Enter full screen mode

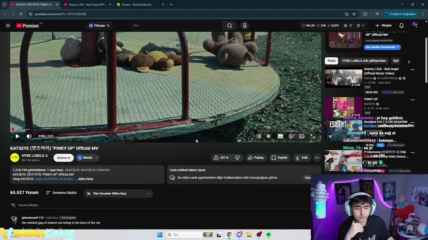(x=312, y=136)
